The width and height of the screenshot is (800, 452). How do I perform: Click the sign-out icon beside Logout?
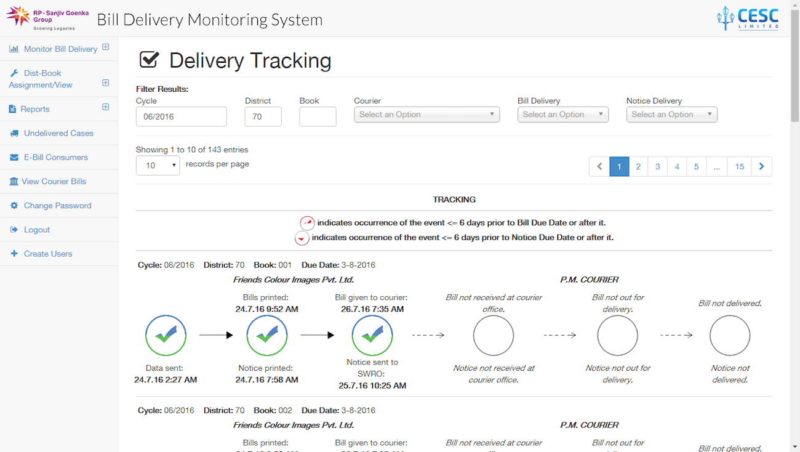click(x=14, y=230)
